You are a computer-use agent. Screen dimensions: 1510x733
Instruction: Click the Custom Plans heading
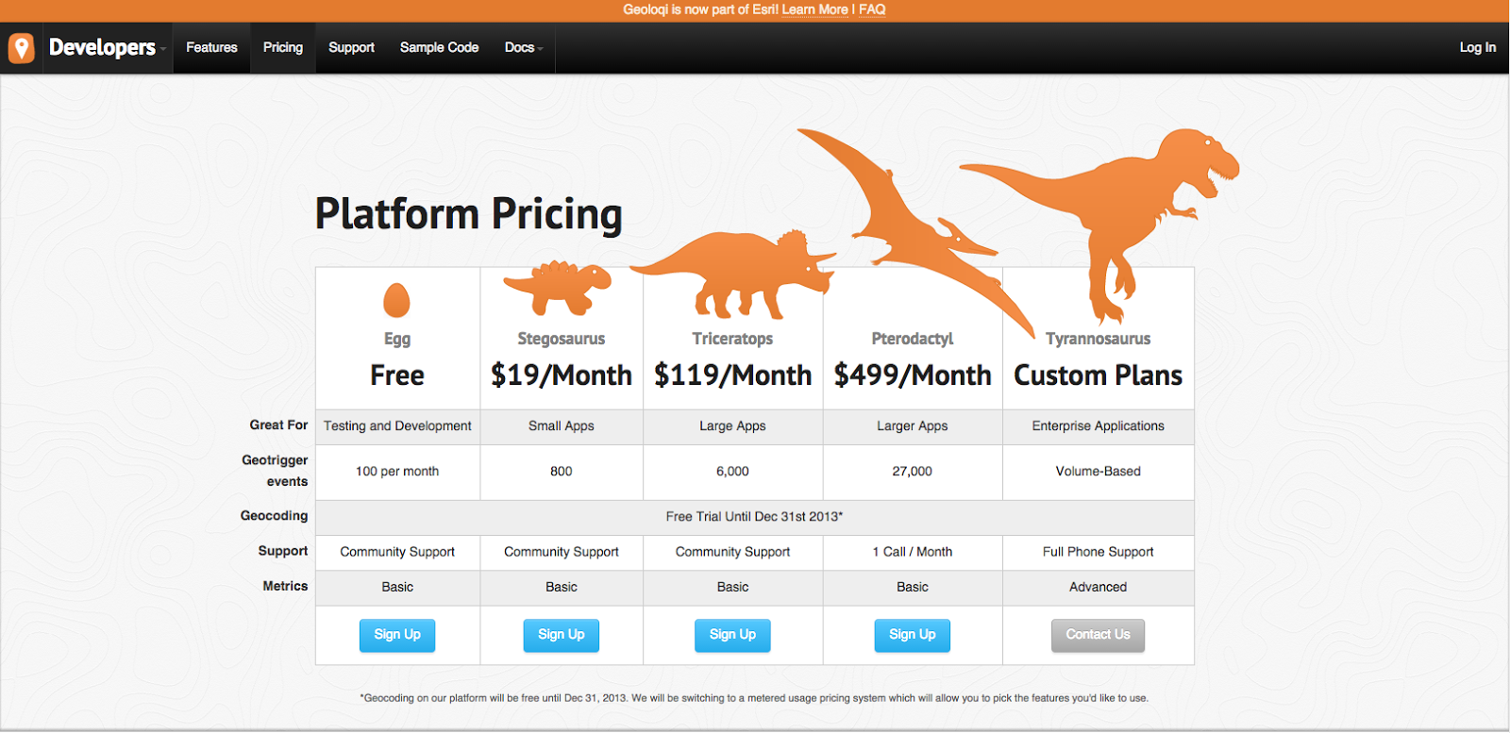point(1098,375)
